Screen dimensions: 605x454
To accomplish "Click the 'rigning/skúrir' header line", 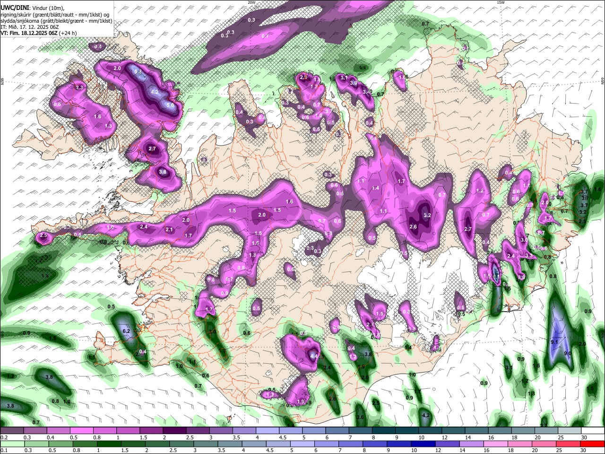I will click(55, 14).
